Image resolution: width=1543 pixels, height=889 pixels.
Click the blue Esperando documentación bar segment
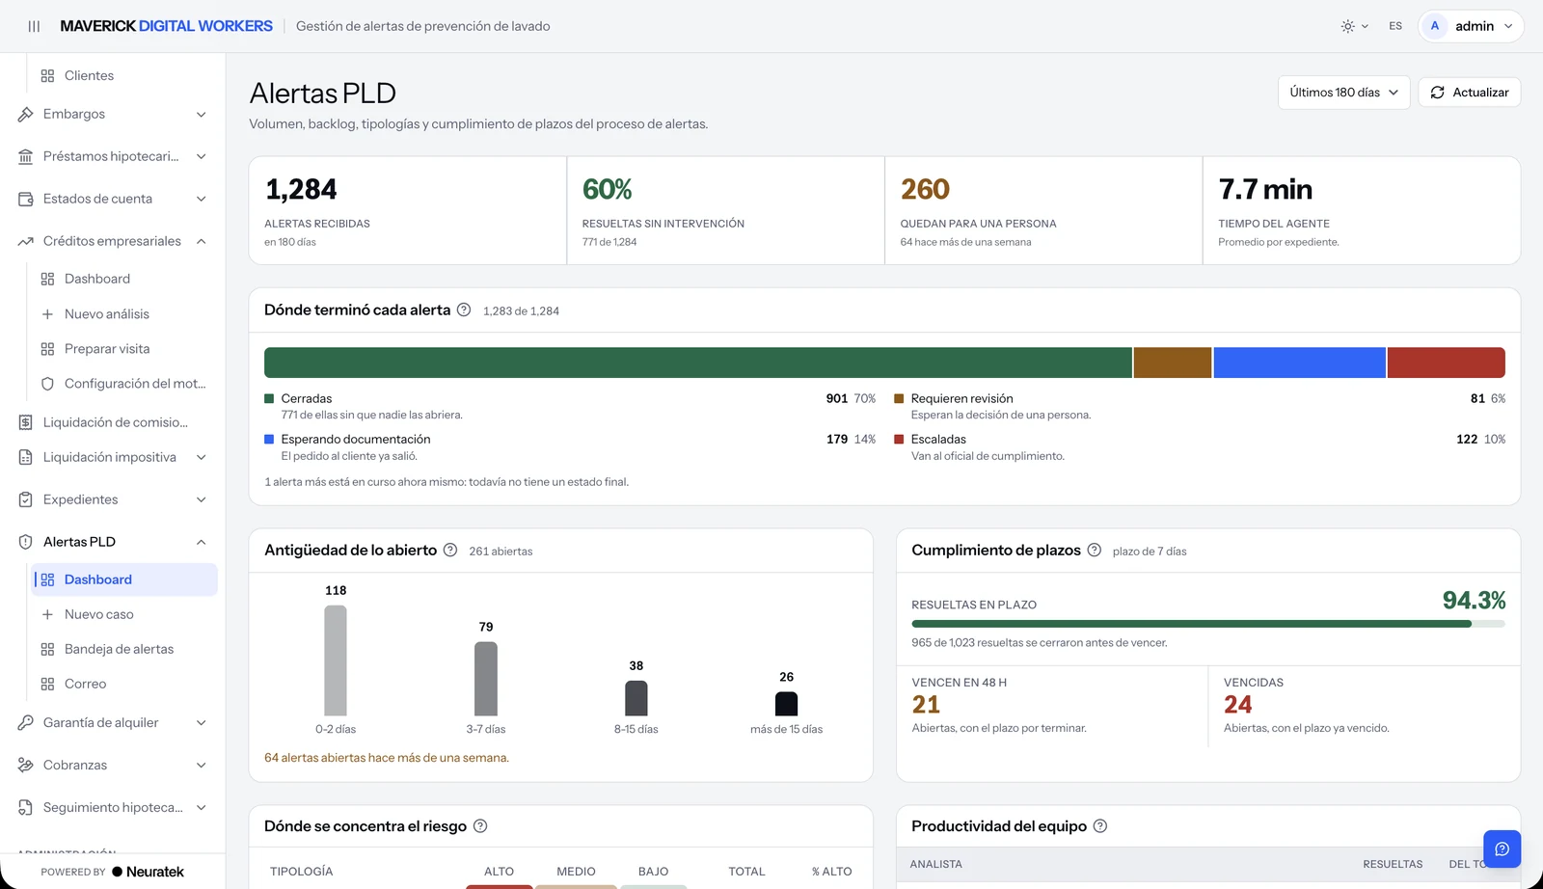pos(1299,363)
